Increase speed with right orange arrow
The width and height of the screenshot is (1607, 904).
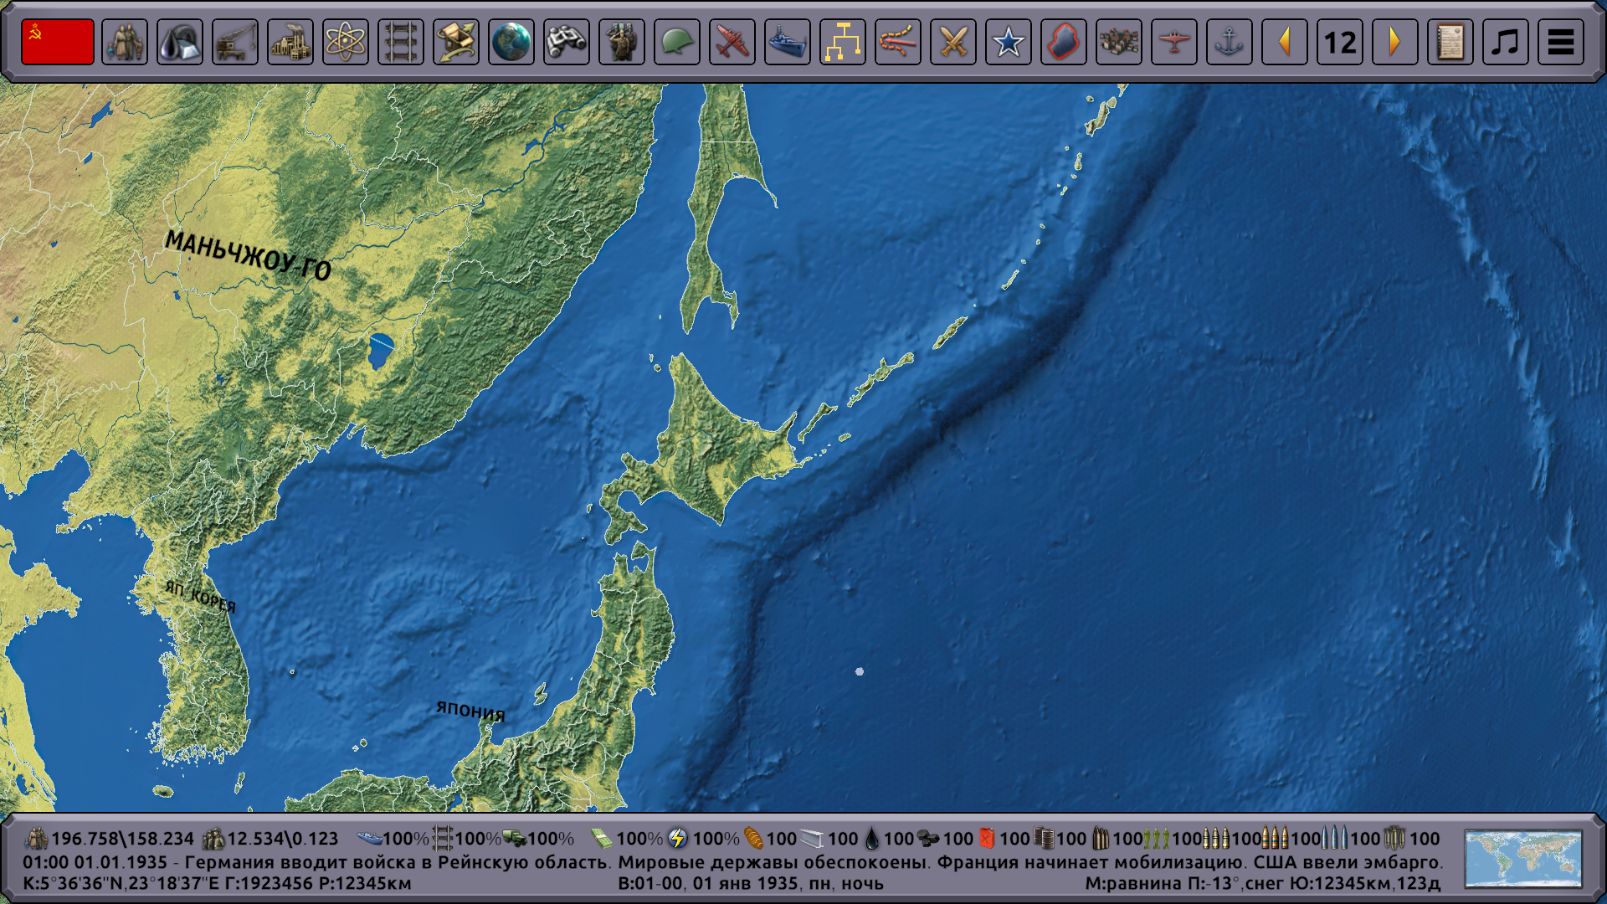tap(1395, 42)
